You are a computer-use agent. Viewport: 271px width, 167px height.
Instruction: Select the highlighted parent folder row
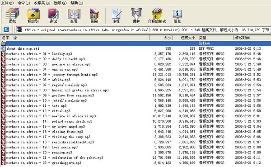pyautogui.click(x=135, y=43)
